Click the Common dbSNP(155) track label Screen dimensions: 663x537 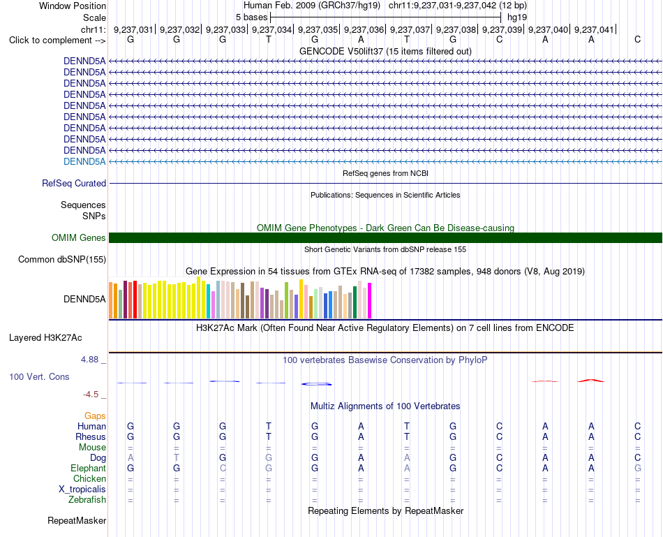pyautogui.click(x=62, y=259)
